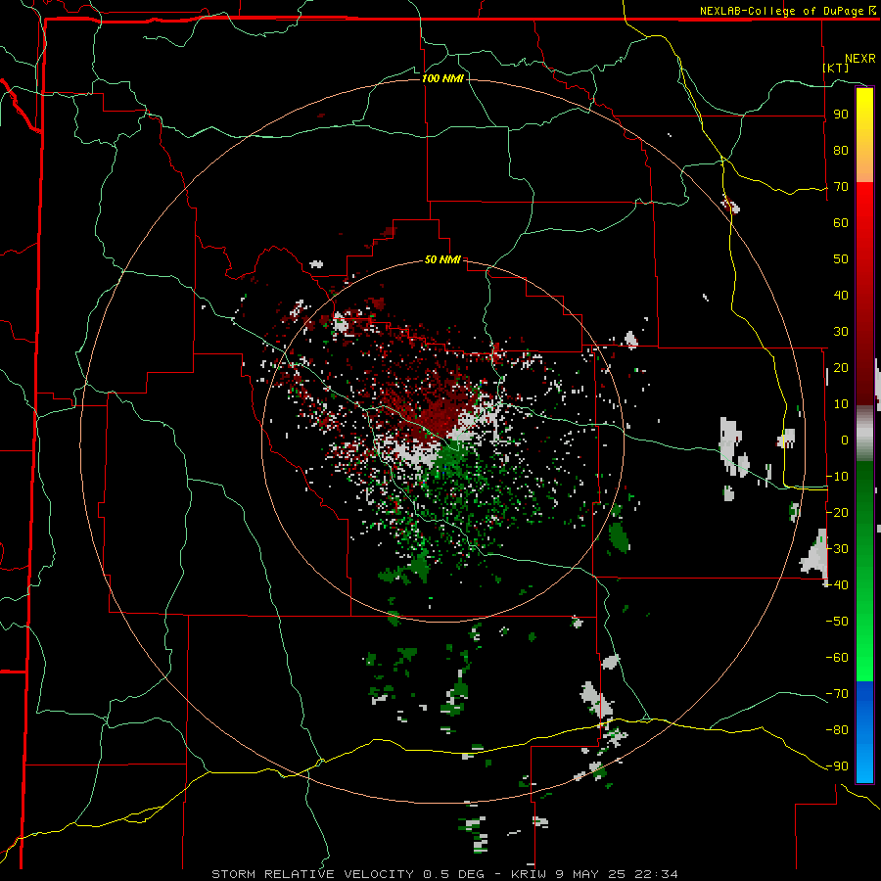Click the positive 90 value on velocity scale

(841, 115)
